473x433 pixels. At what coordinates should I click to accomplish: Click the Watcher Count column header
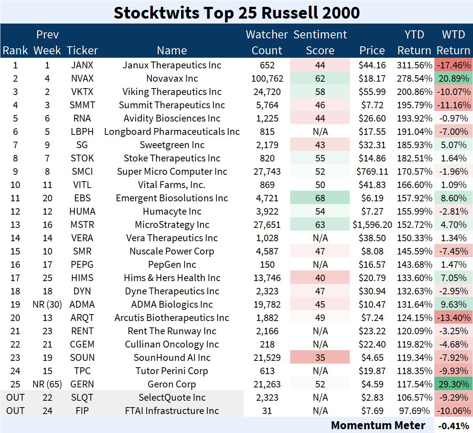(x=267, y=42)
